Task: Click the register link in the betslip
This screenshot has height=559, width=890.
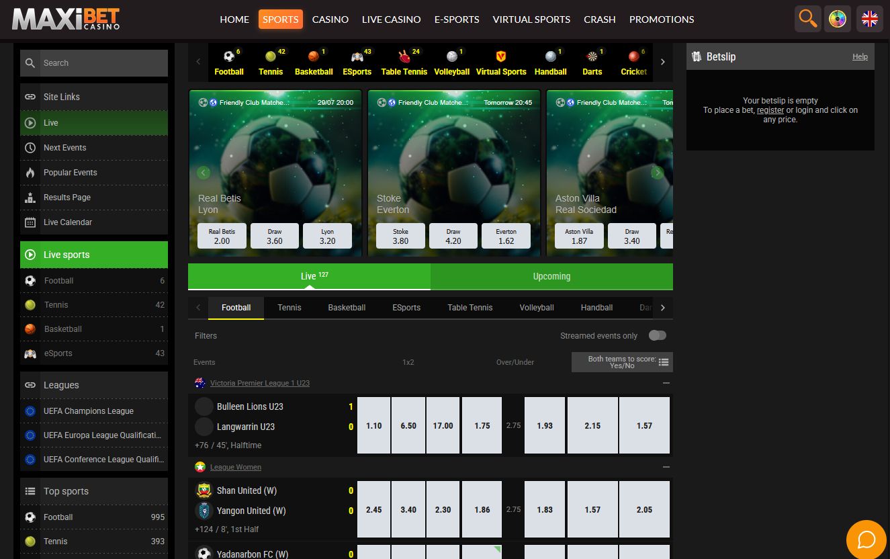Action: (770, 110)
